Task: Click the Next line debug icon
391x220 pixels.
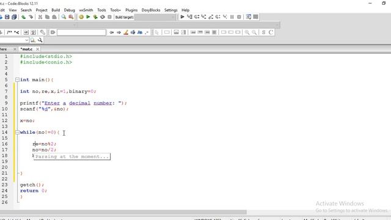Action: tap(197, 17)
